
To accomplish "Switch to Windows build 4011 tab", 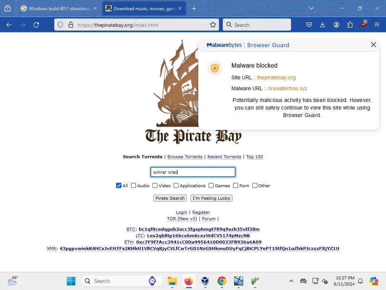I will pyautogui.click(x=58, y=9).
